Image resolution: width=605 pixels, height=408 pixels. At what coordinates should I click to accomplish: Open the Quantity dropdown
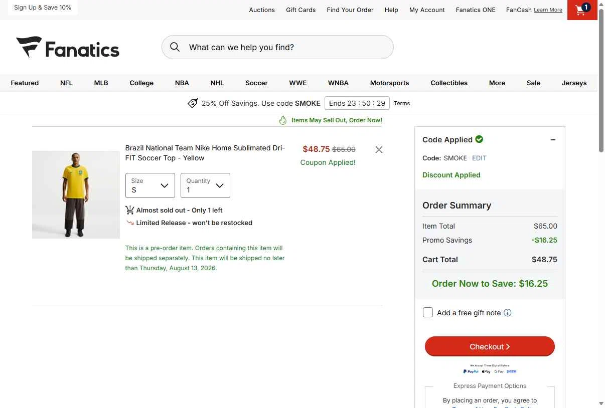click(x=205, y=185)
